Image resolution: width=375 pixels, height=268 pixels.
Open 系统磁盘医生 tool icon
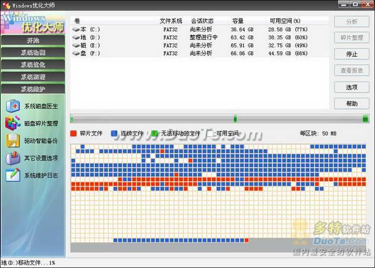(x=13, y=106)
